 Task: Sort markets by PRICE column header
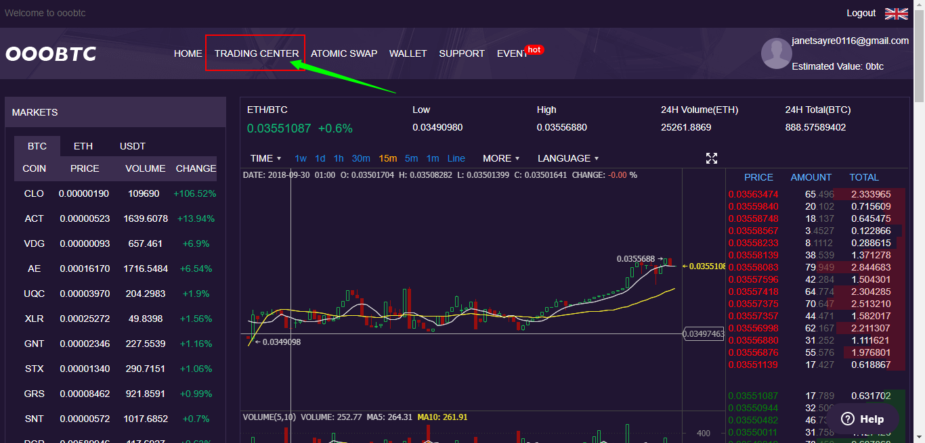[x=85, y=168]
